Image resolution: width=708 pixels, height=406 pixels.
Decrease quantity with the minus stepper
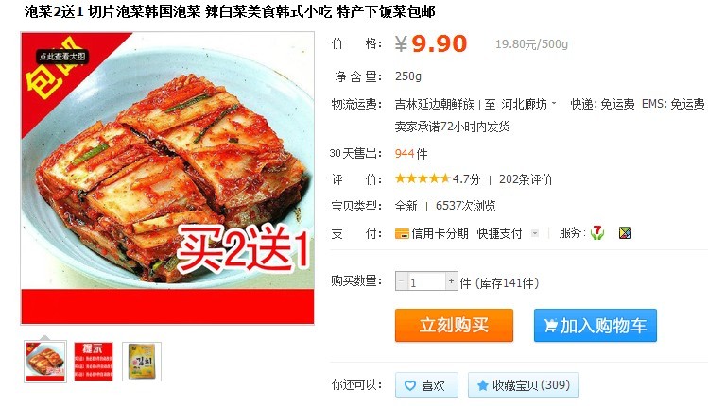pos(402,281)
